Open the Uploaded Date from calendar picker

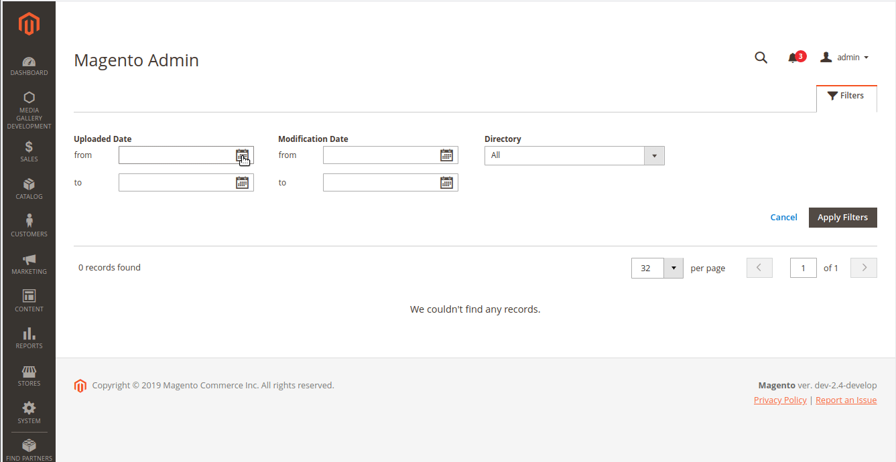pyautogui.click(x=243, y=155)
